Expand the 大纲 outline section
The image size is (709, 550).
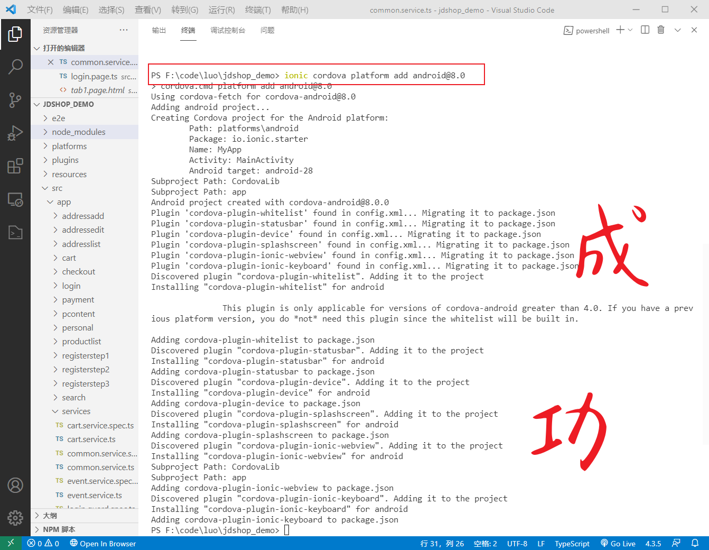pyautogui.click(x=85, y=516)
